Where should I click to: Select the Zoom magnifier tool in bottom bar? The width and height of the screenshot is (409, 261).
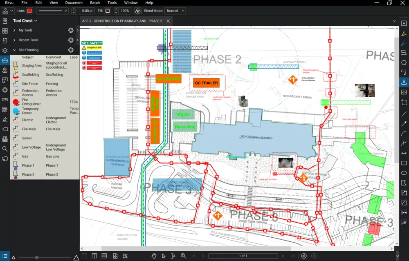183,256
